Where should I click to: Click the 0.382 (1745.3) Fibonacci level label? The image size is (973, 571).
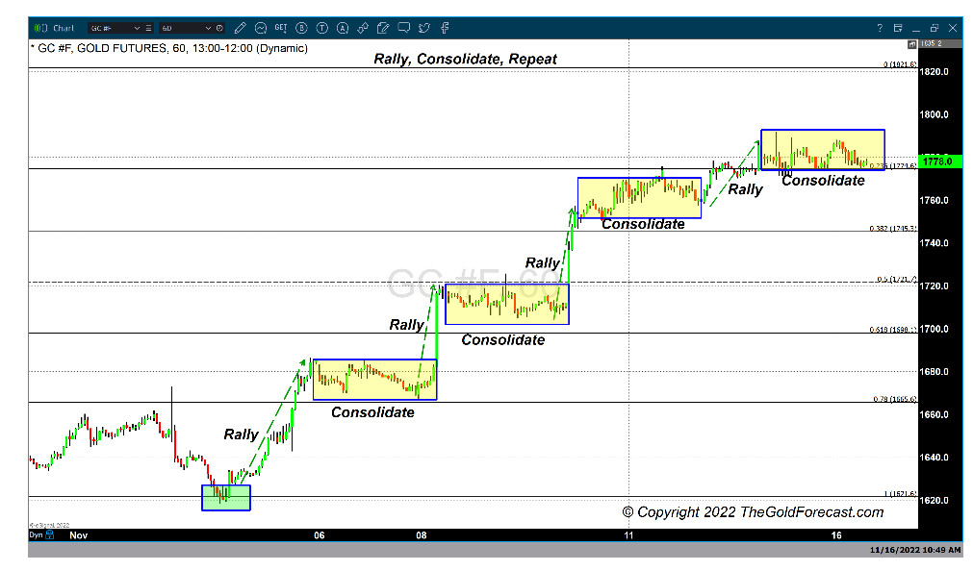(893, 229)
